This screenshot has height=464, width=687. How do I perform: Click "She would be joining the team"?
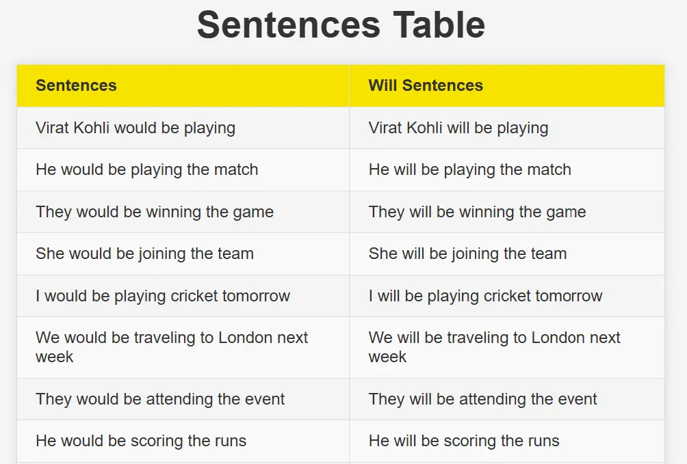point(145,254)
